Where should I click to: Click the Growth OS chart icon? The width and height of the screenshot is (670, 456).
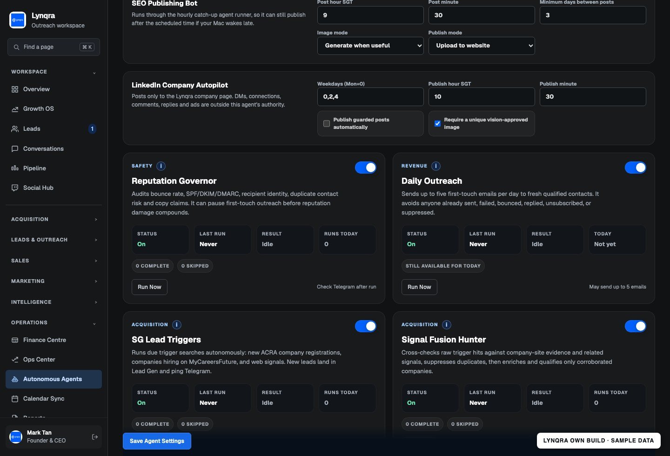[x=15, y=109]
